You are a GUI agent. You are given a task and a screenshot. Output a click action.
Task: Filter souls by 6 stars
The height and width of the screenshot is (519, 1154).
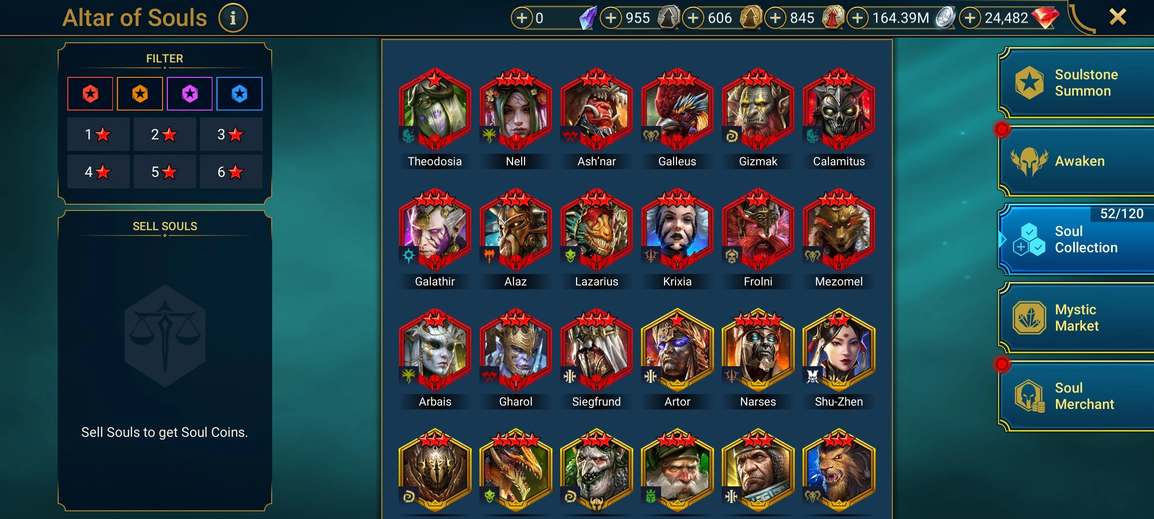pos(231,172)
